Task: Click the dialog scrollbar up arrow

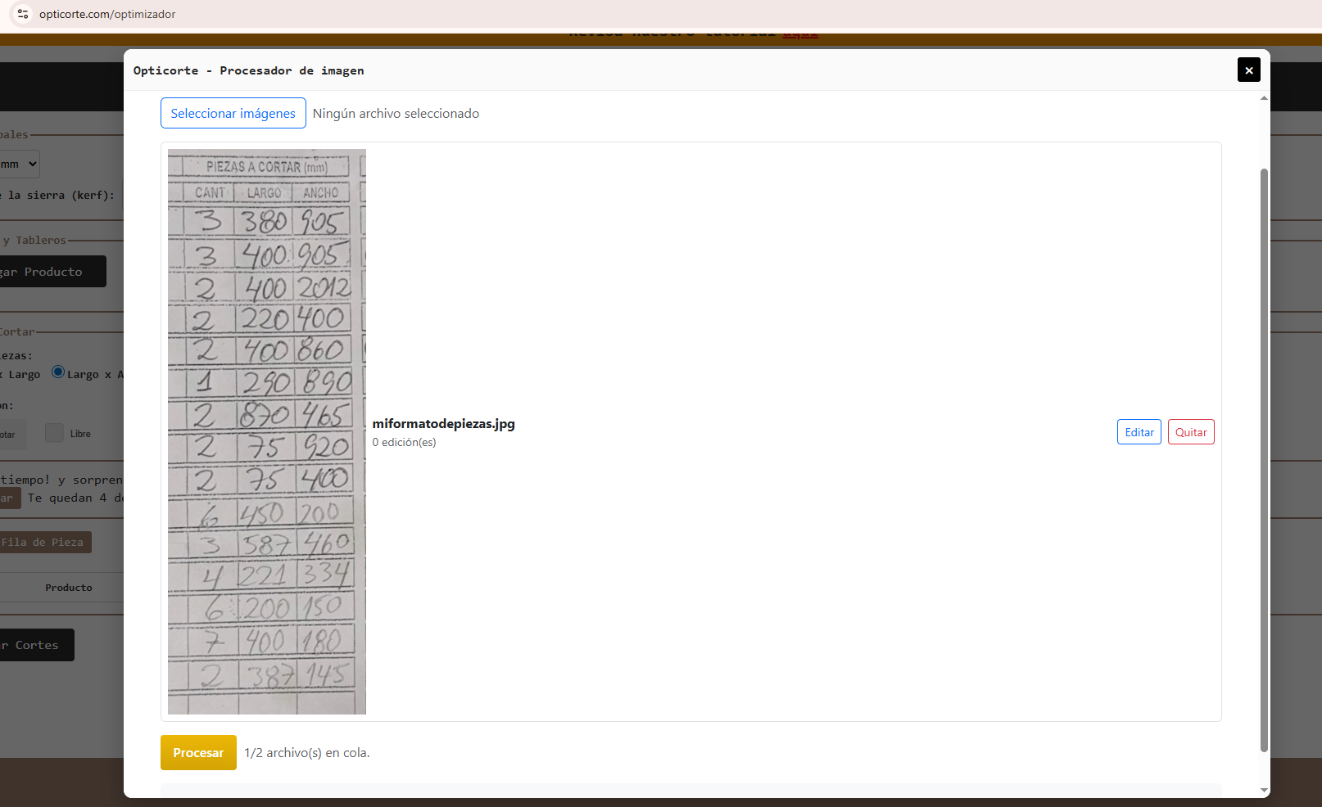Action: [1264, 98]
